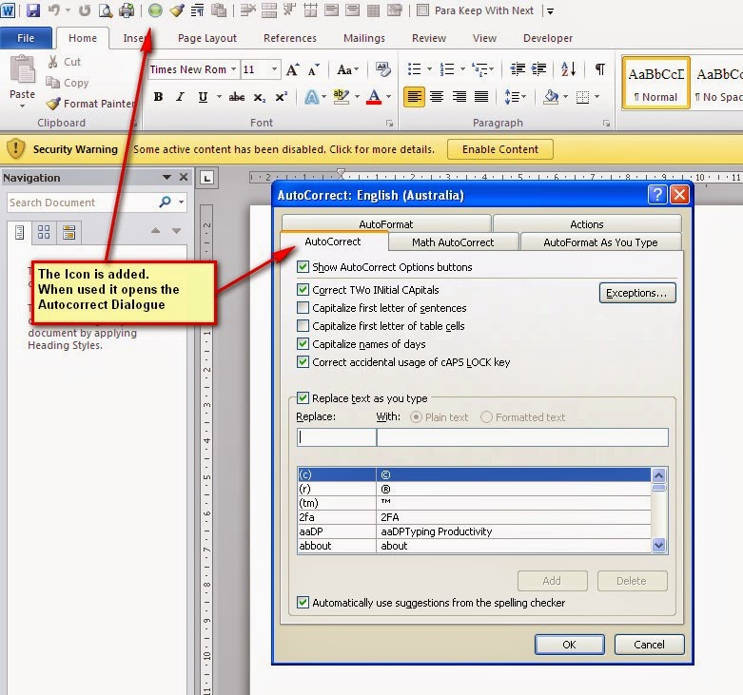743x695 pixels.
Task: Open the font name dropdown
Action: 234,69
